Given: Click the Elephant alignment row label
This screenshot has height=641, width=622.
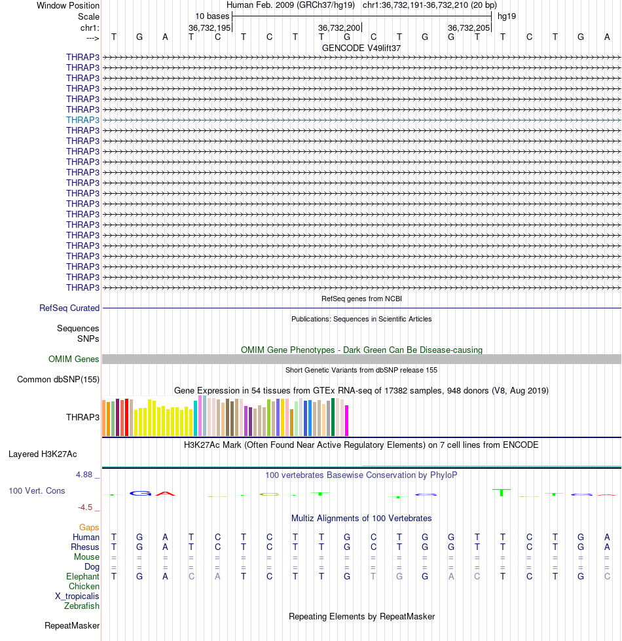Looking at the screenshot, I should (x=83, y=576).
